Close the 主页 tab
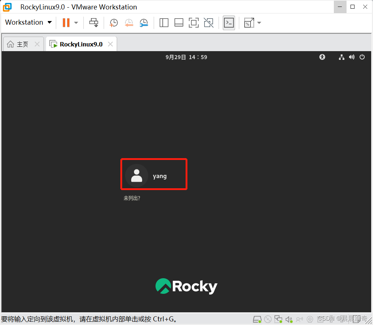 (37, 44)
